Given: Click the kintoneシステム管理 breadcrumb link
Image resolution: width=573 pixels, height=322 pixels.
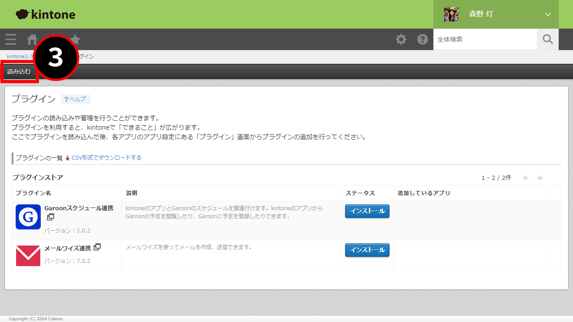Looking at the screenshot, I should coord(20,56).
